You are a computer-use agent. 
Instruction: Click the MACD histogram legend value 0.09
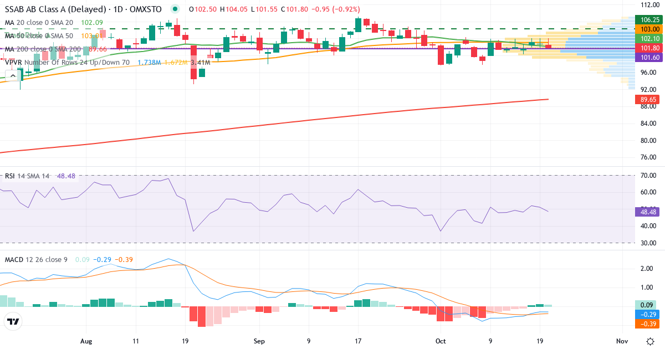tap(83, 259)
